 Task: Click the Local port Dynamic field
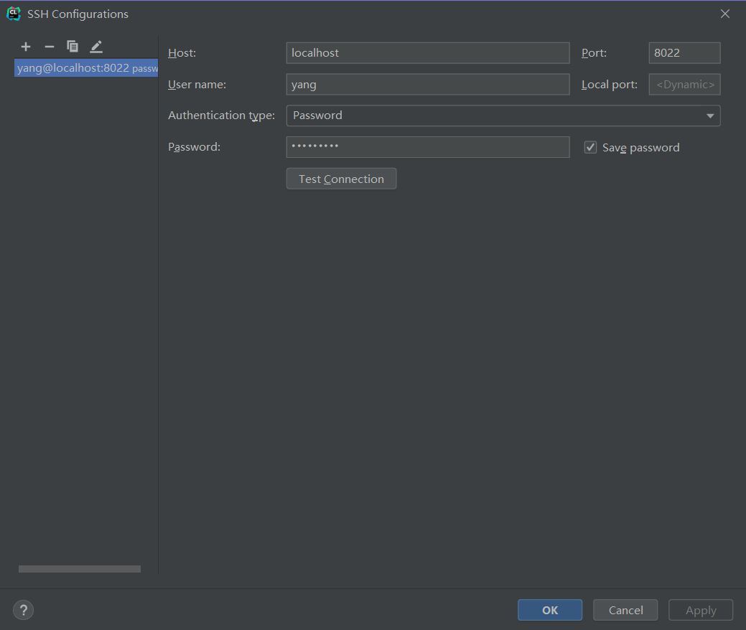pyautogui.click(x=684, y=84)
